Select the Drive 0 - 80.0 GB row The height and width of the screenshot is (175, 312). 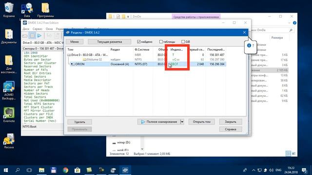pyautogui.click(x=147, y=55)
